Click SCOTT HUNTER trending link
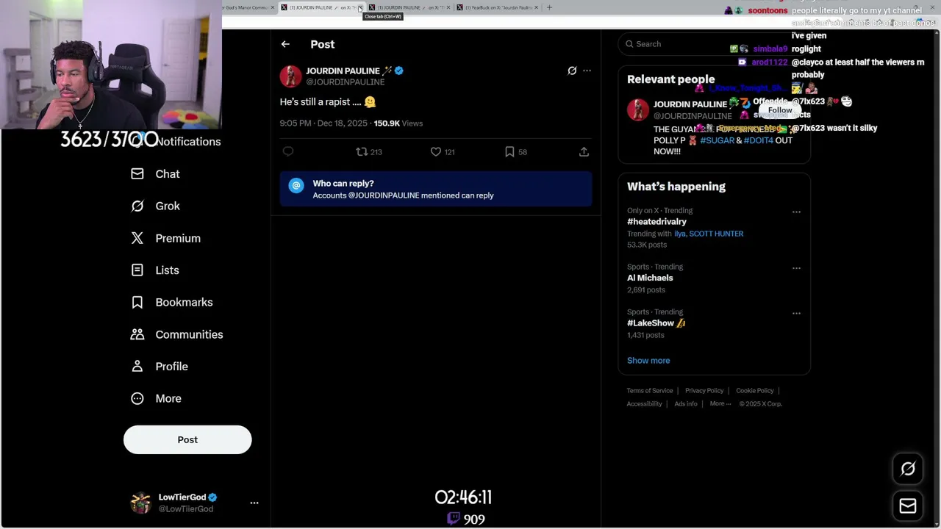941x529 pixels. point(716,234)
